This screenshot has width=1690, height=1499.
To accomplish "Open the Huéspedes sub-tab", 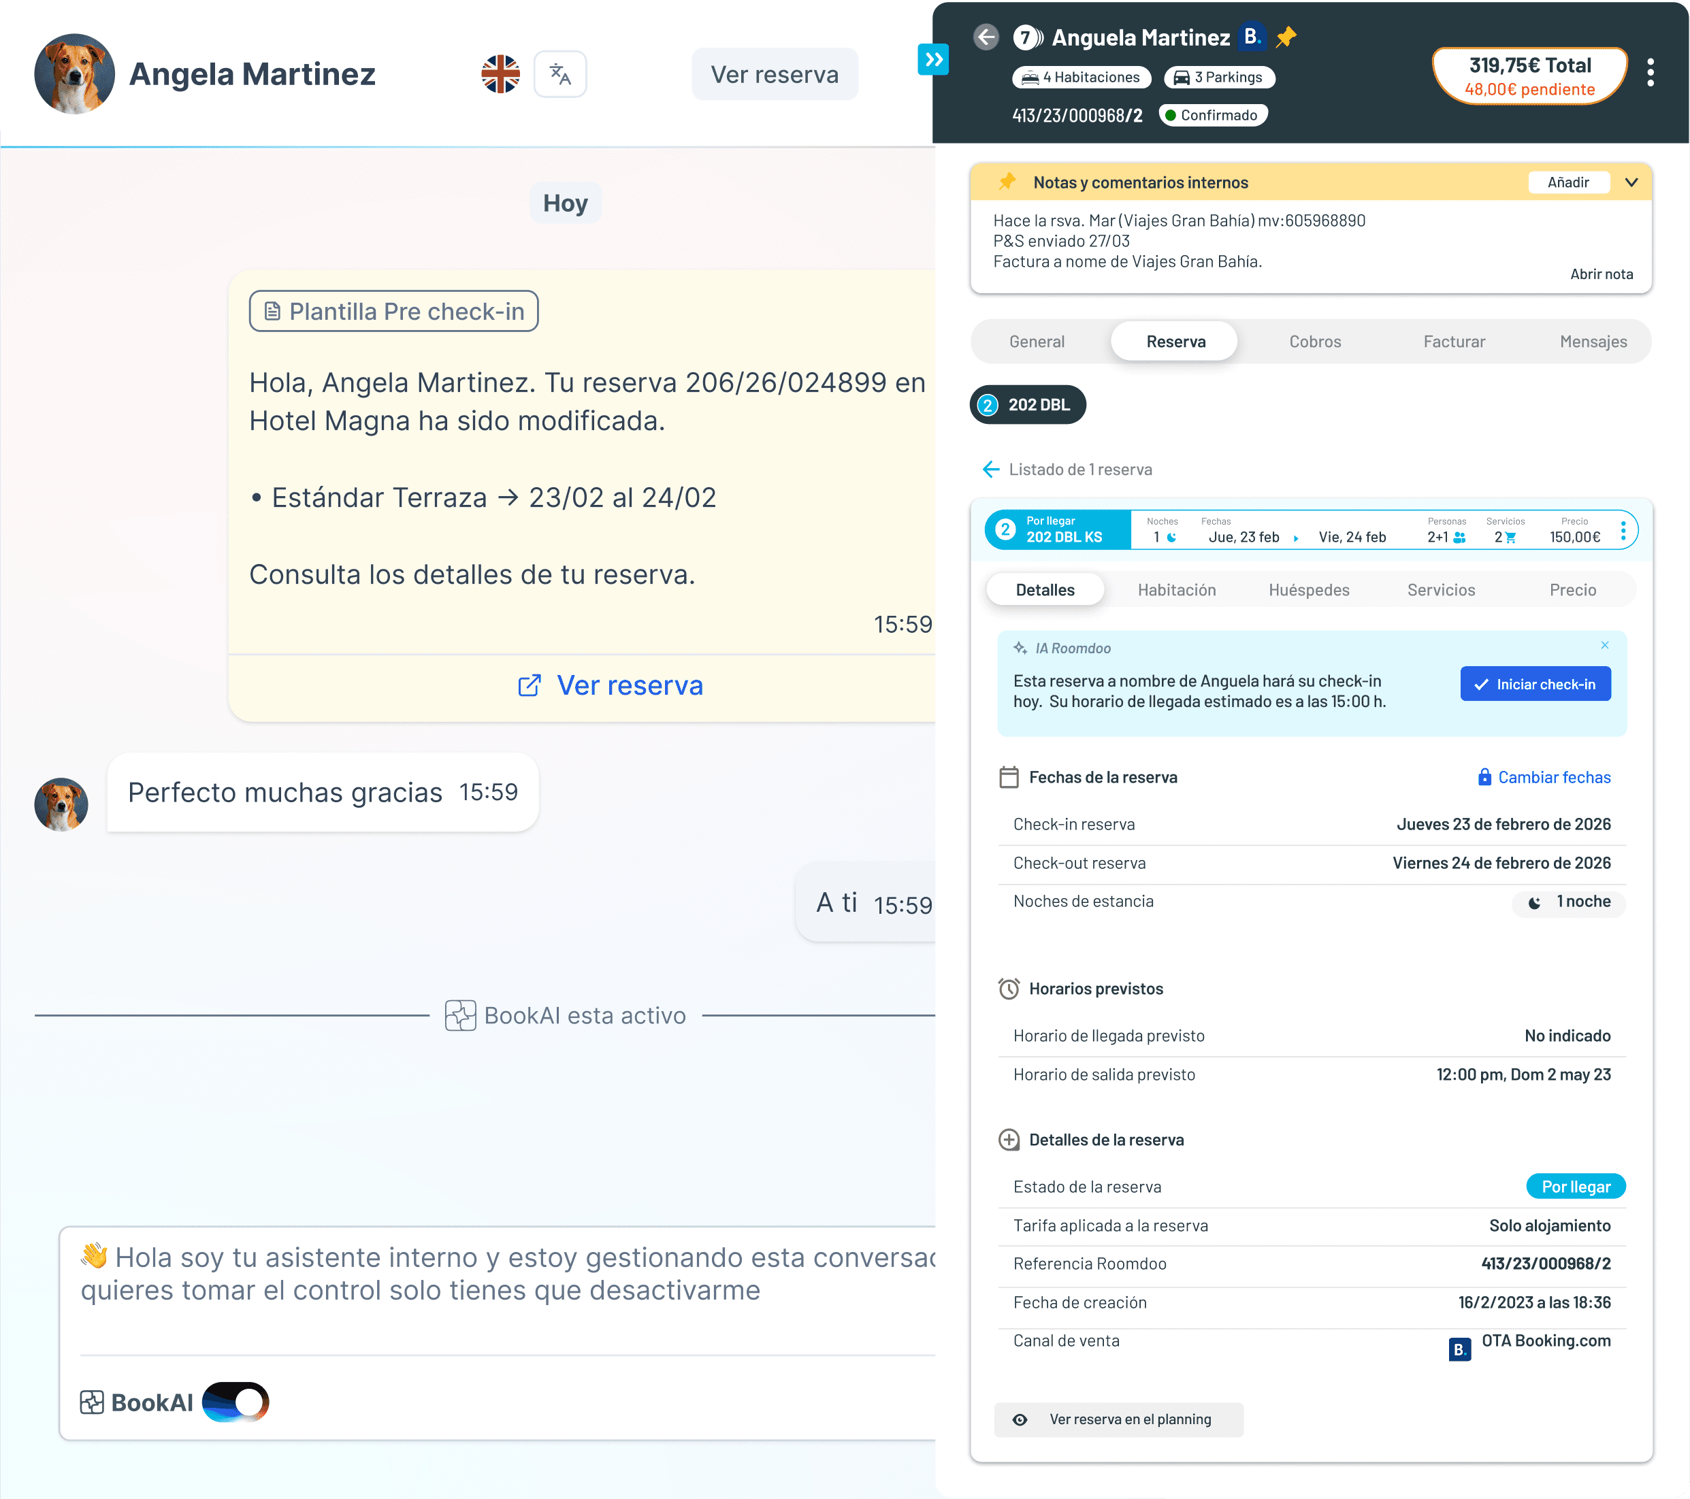I will tap(1309, 590).
